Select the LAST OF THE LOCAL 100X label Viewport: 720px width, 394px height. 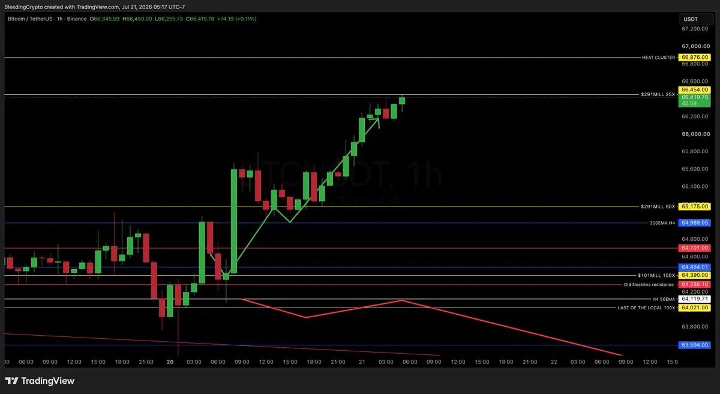647,308
